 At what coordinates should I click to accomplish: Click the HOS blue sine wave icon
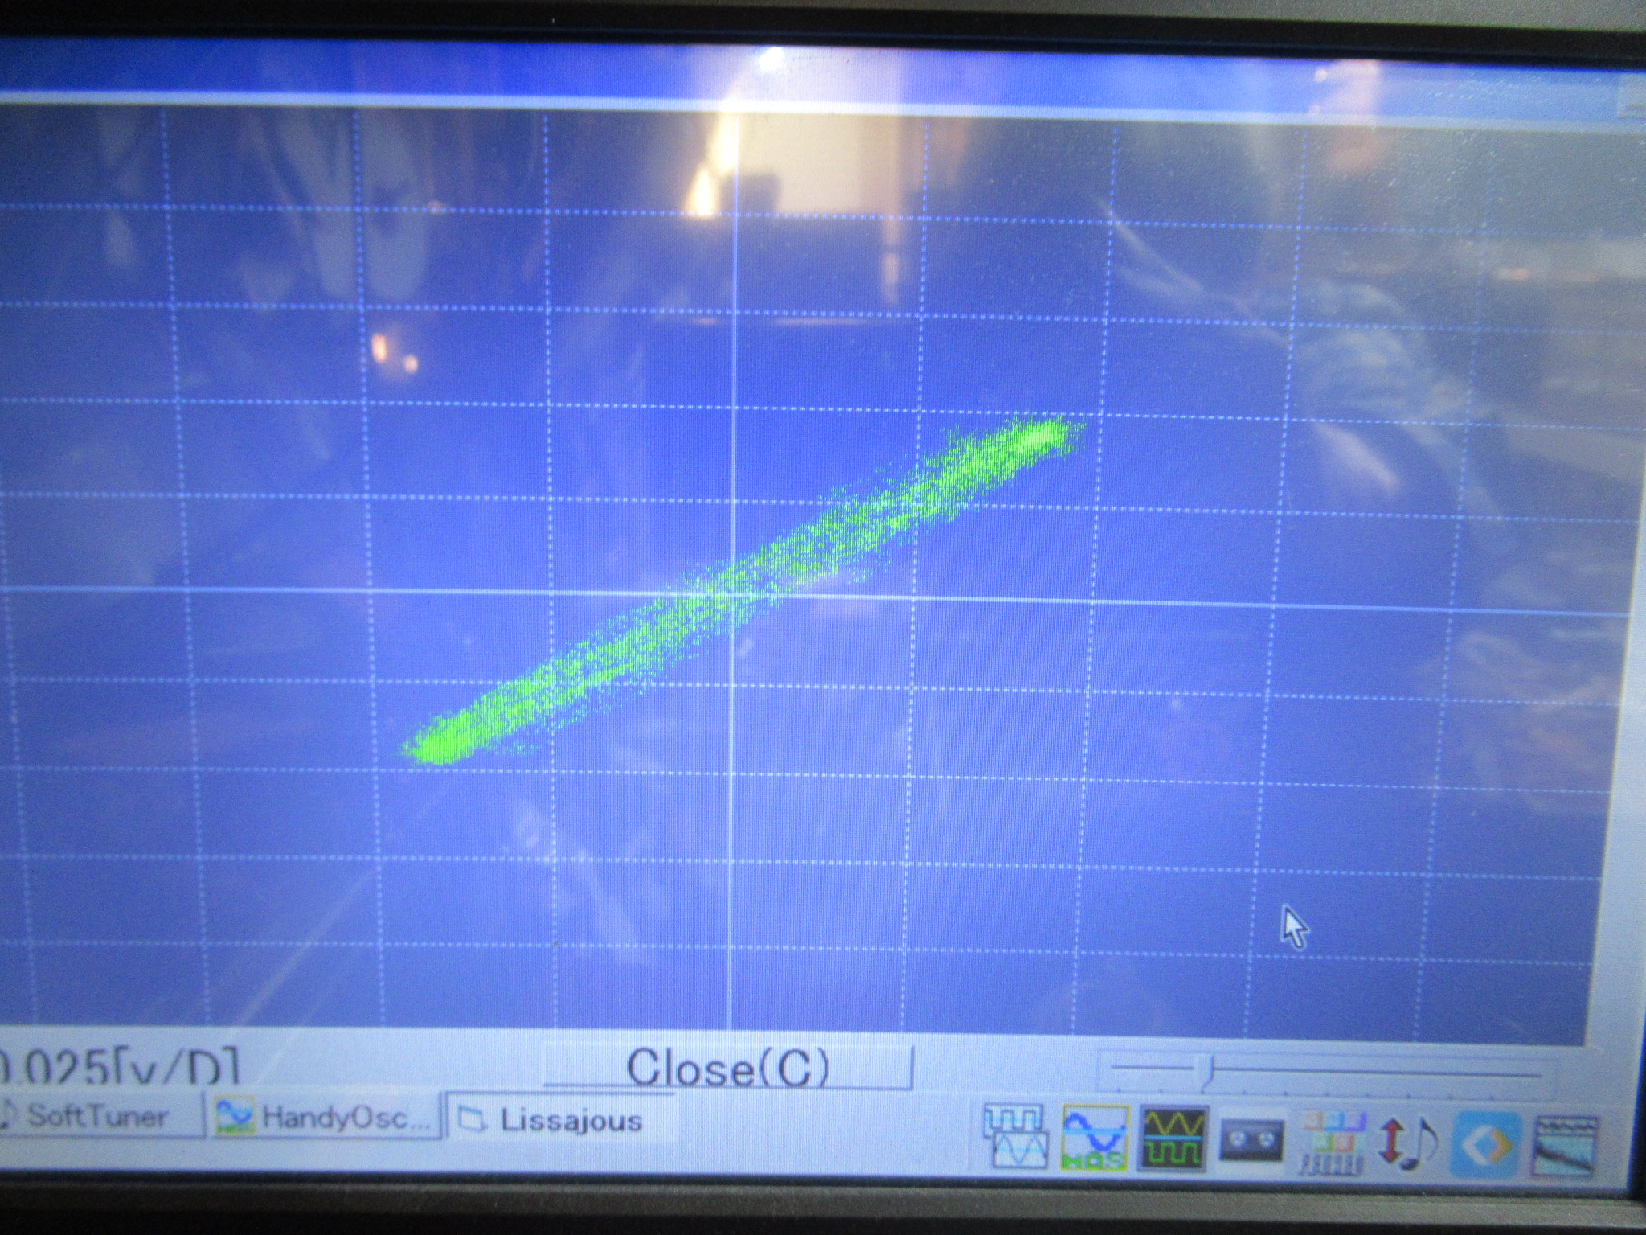[x=1095, y=1137]
